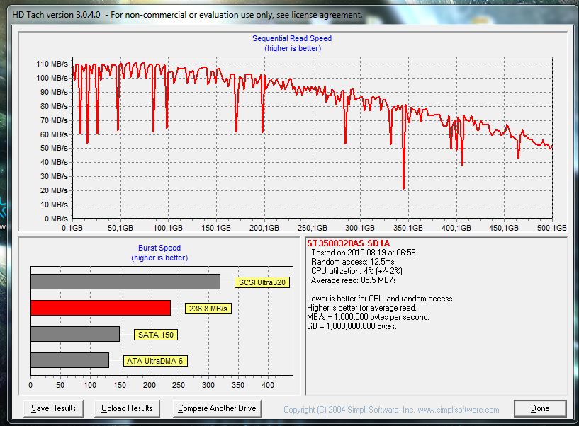Click the ATA UltraDMA 6 yellow label
Screen dimensions: 579x426
(155, 361)
